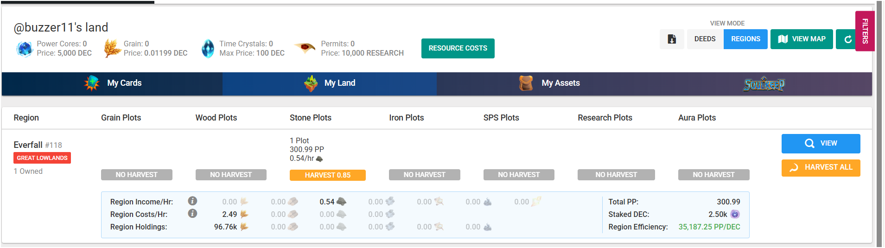The height and width of the screenshot is (248, 885).
Task: Click the blue View region button
Action: pos(821,143)
